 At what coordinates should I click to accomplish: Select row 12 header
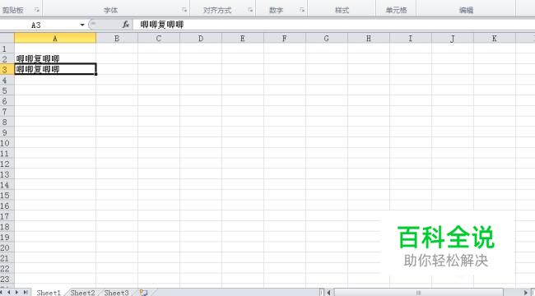7,164
